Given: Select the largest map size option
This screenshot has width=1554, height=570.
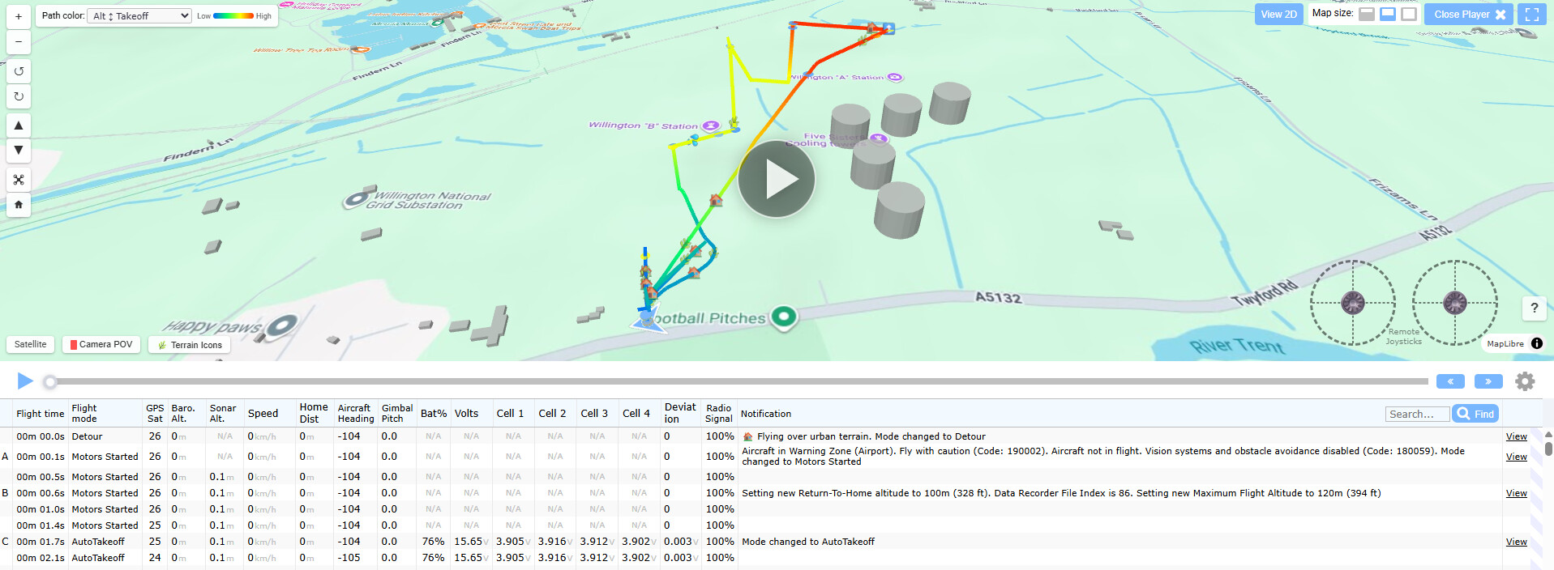Looking at the screenshot, I should tap(1409, 15).
